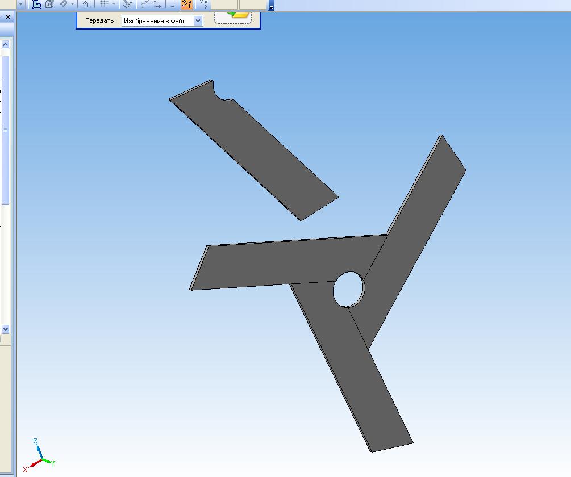Open the leftmost toolbar dropdown arrow

21,5
